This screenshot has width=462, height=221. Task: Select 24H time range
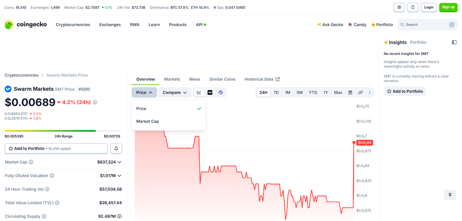click(263, 92)
